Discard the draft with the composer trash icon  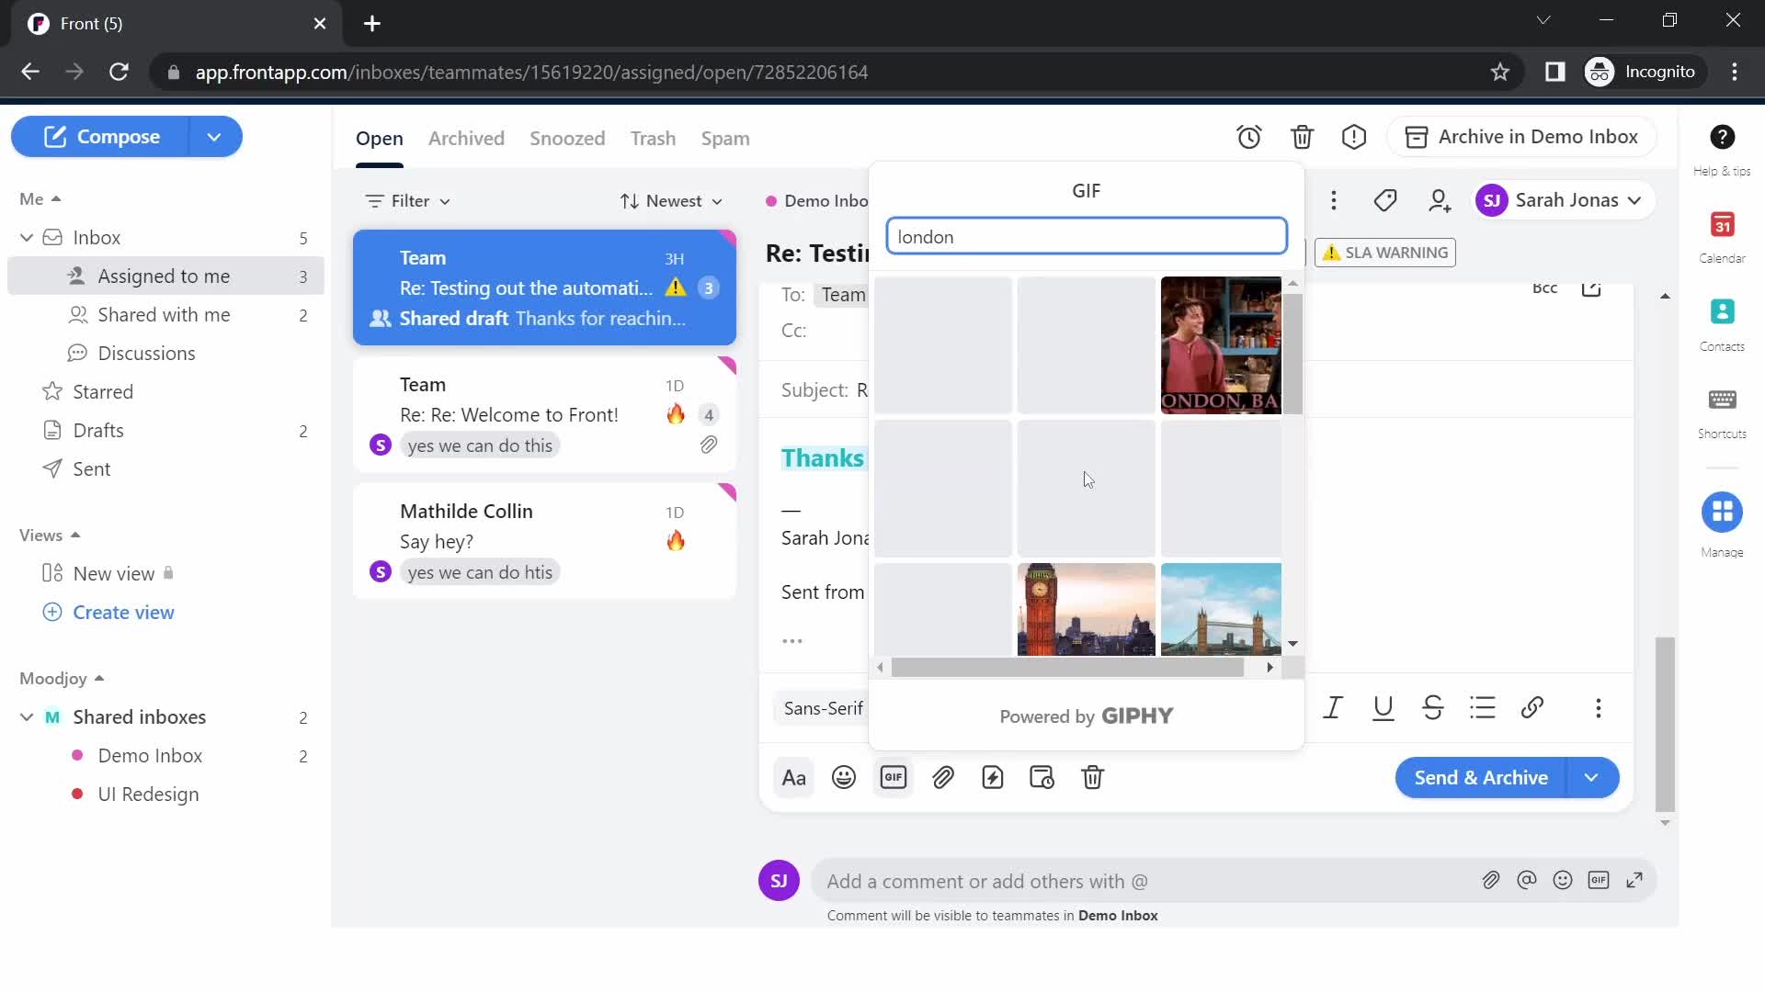point(1092,778)
